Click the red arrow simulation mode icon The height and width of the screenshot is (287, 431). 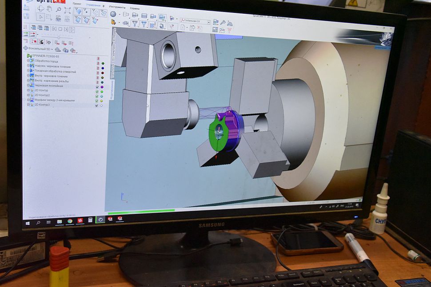pos(32,35)
